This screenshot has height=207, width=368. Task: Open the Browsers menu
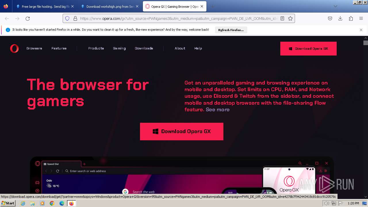tap(34, 48)
